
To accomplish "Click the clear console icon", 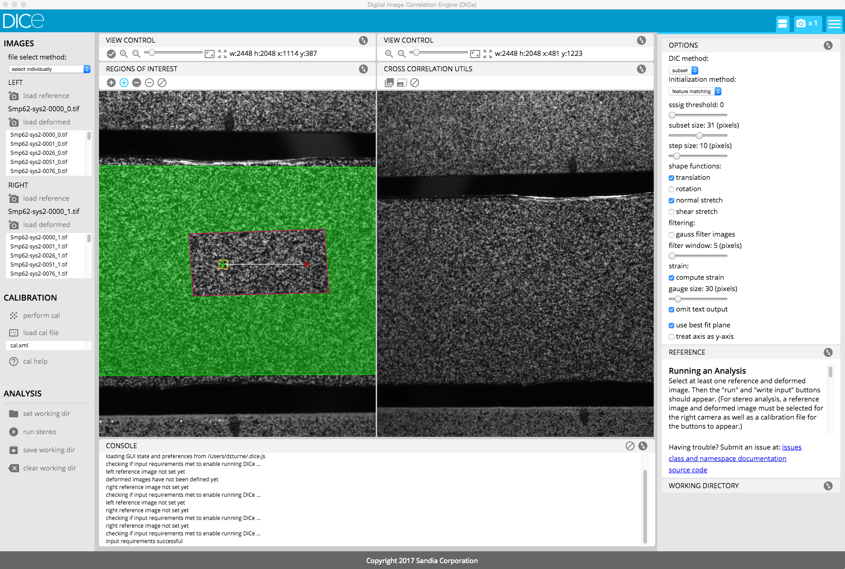I will click(x=630, y=446).
